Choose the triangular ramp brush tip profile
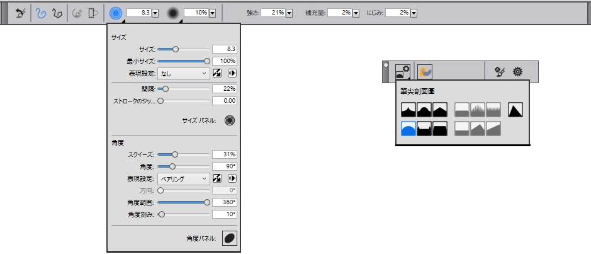The width and height of the screenshot is (591, 254). click(x=516, y=110)
